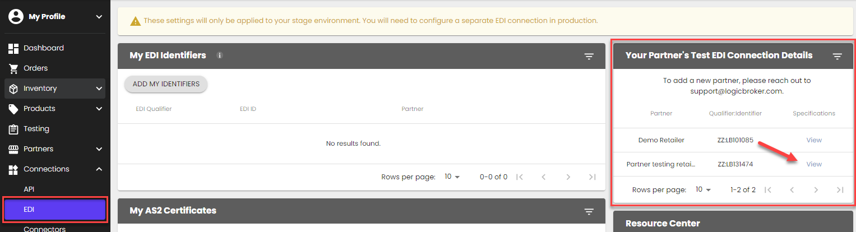The height and width of the screenshot is (232, 856).
Task: Go to next page in EDI Identifiers table
Action: pyautogui.click(x=568, y=177)
